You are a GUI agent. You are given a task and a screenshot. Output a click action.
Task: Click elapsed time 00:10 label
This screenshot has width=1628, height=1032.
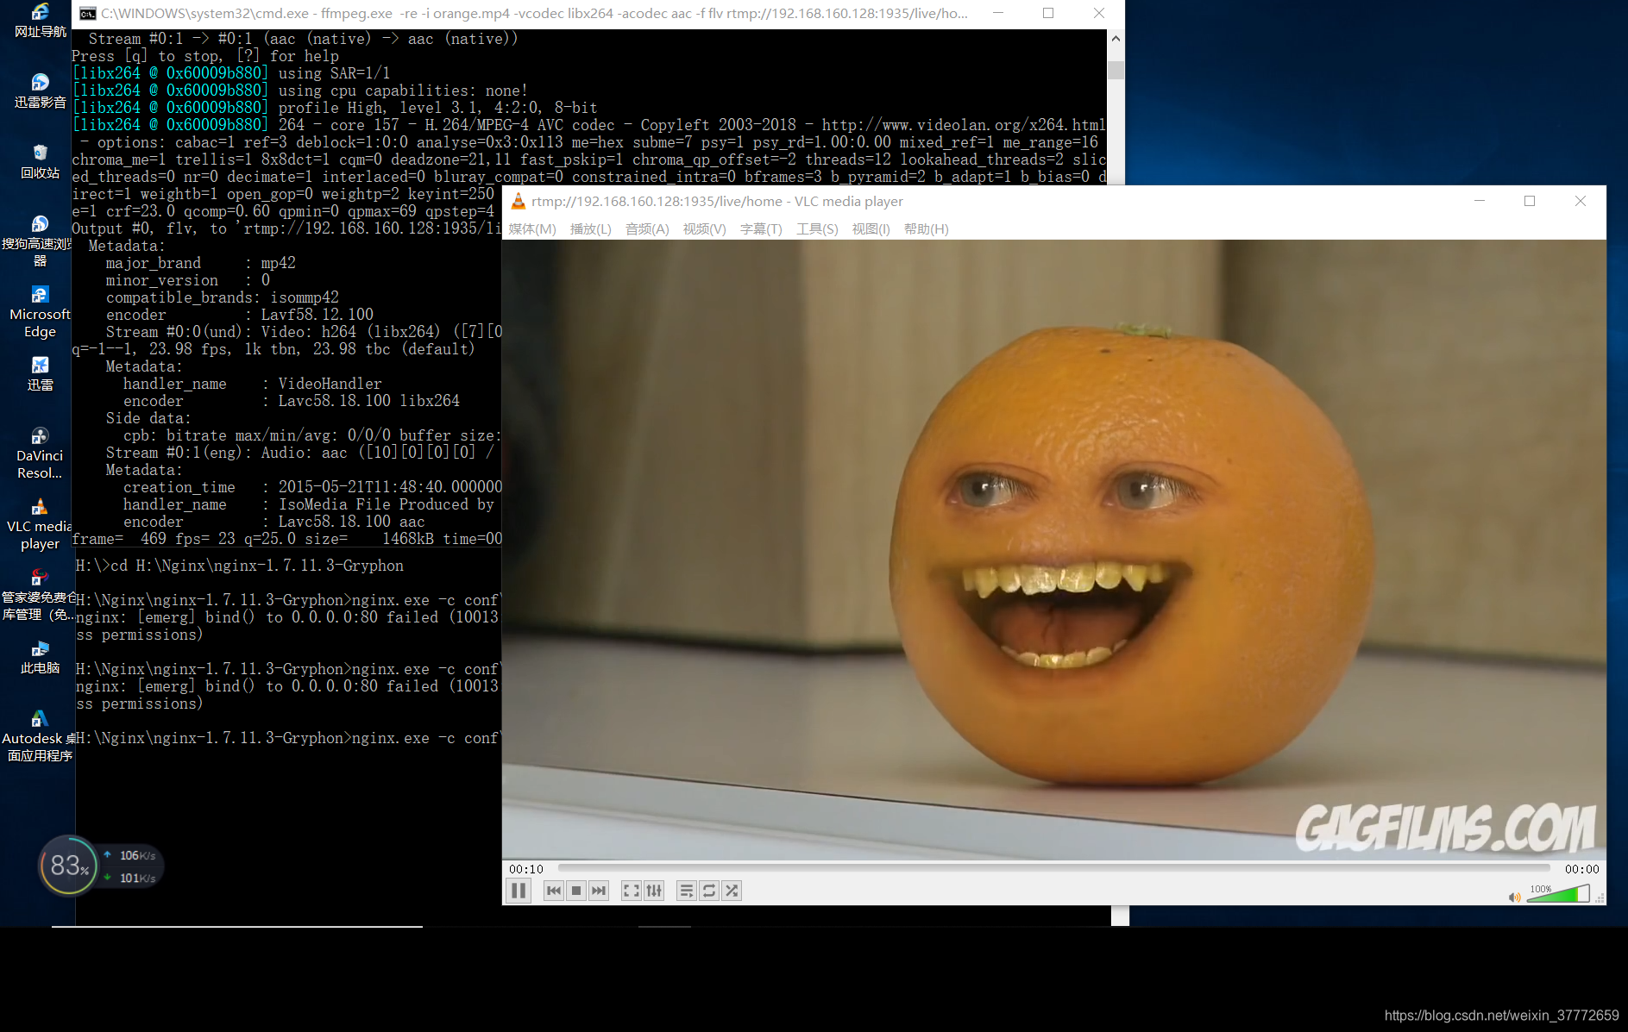tap(526, 869)
